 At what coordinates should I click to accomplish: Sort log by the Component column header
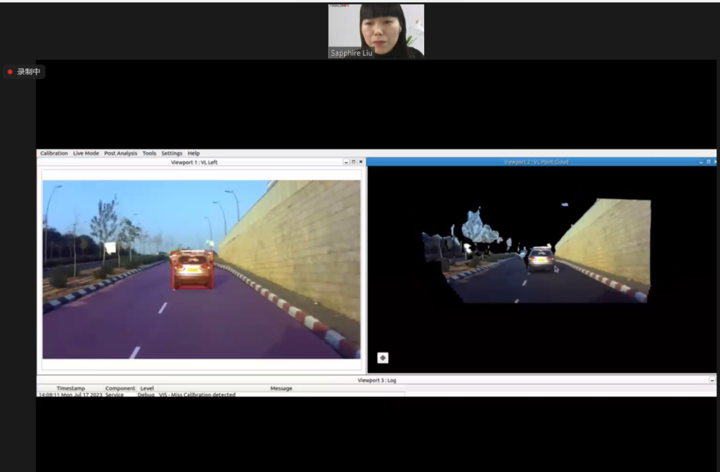tap(120, 388)
